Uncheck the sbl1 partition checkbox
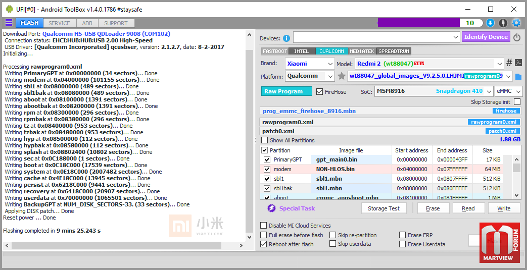The image size is (527, 270). tap(267, 179)
